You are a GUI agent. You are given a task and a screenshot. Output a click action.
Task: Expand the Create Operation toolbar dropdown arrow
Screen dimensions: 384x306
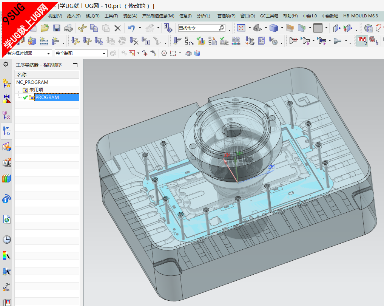pos(63,43)
